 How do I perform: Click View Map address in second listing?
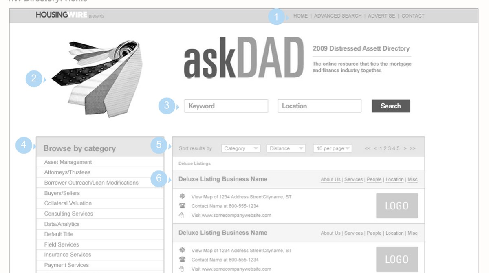(x=242, y=251)
